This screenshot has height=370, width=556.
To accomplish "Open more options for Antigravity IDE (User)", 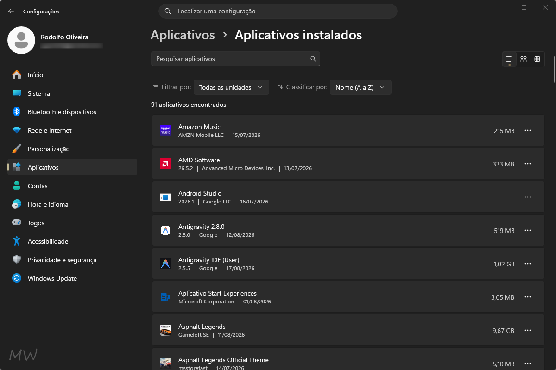I will point(528,264).
